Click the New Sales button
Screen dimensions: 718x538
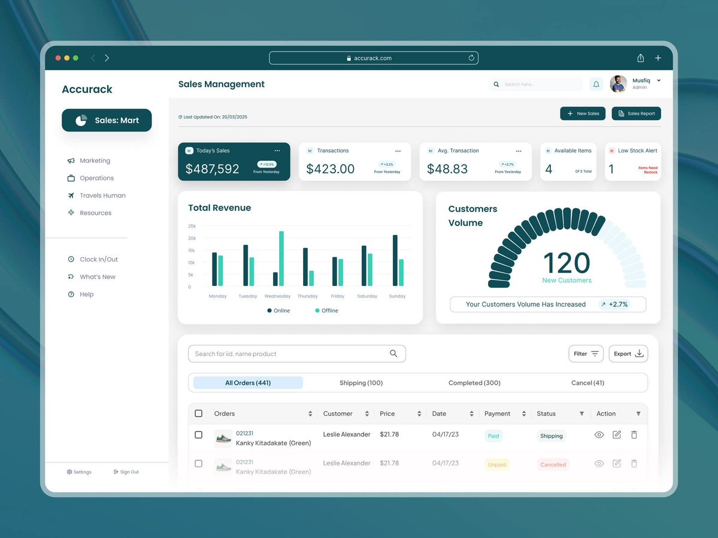click(x=583, y=113)
